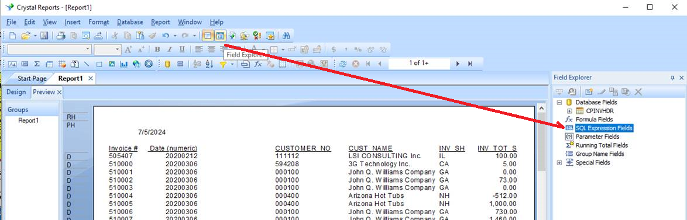Open the File menu

pyautogui.click(x=11, y=22)
